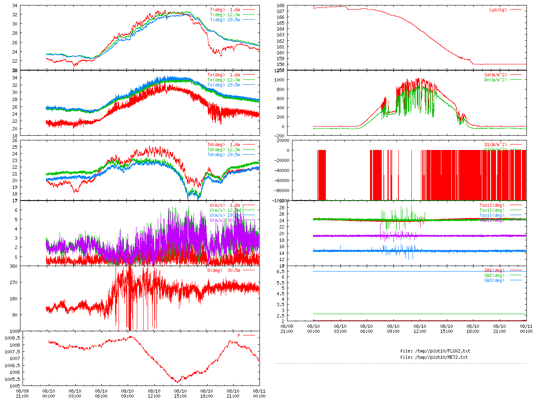Click the green Rn(W/m^2) legend label
The image size is (534, 401).
[x=495, y=80]
